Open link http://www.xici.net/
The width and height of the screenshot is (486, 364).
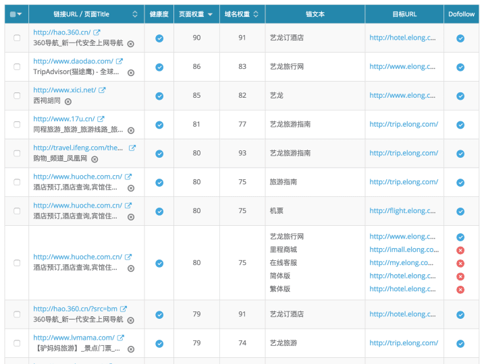tap(65, 90)
